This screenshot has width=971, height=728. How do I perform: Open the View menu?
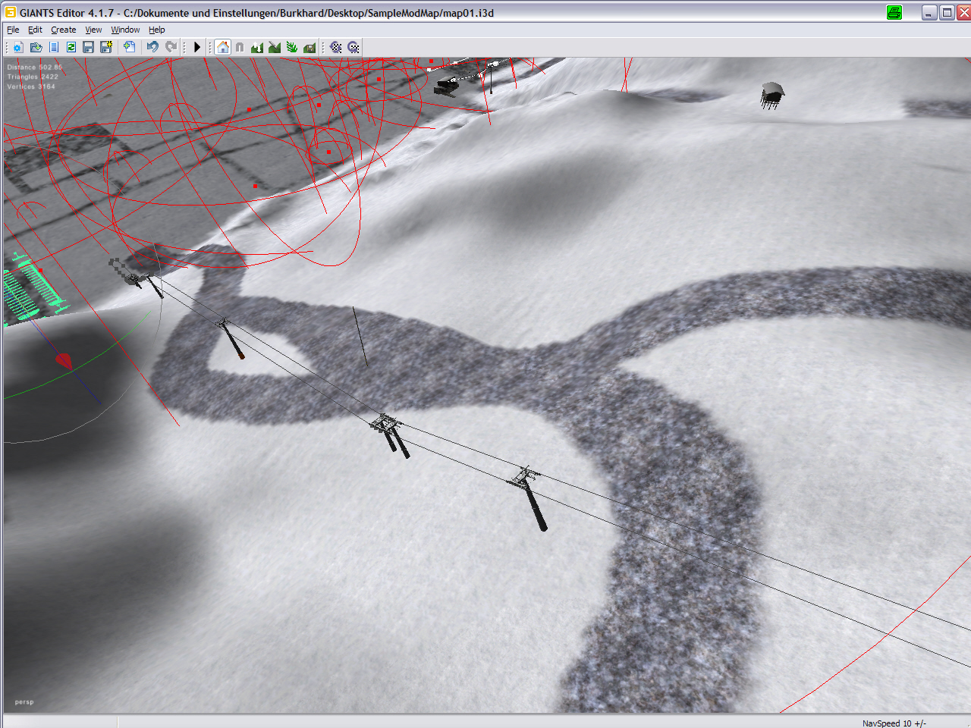(x=93, y=30)
